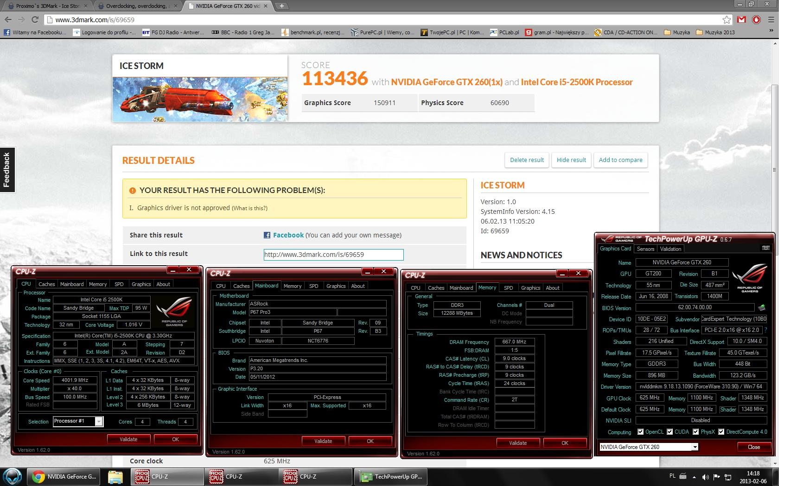Open Graphics tab in Mainboard CPU-Z window
The image size is (790, 486).
(x=336, y=286)
